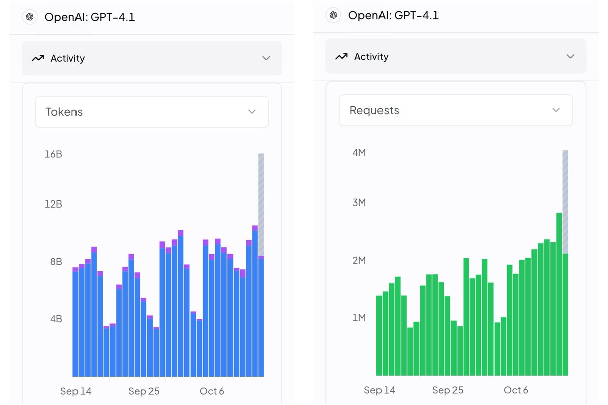
Task: Click the Activity trend icon in right panel
Action: point(341,57)
